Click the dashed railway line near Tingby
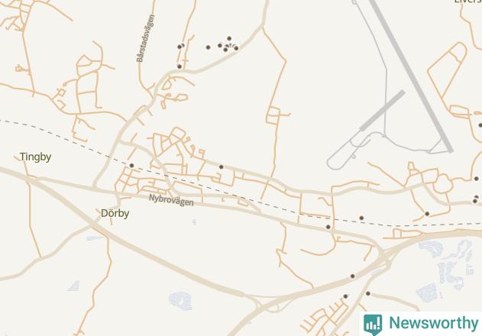Screen dimensions: 482x336 tap(61, 137)
